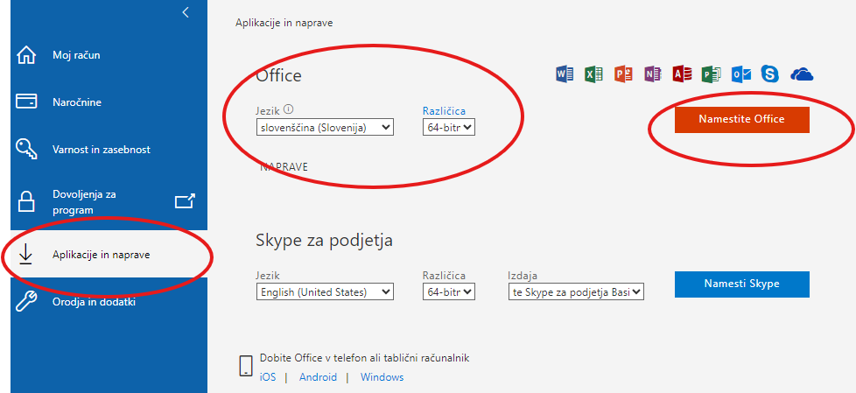Open the Skype Izdaja edition dropdown
Image resolution: width=856 pixels, height=393 pixels.
[x=576, y=292]
